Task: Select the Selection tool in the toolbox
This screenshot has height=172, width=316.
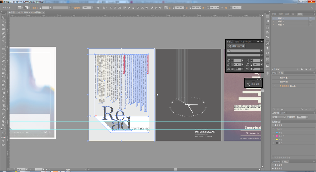Action: (x=3, y=17)
